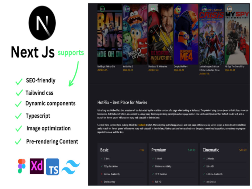Click the green checkmark beside Tailwind css
Image resolution: width=252 pixels, height=189 pixels.
pyautogui.click(x=19, y=93)
